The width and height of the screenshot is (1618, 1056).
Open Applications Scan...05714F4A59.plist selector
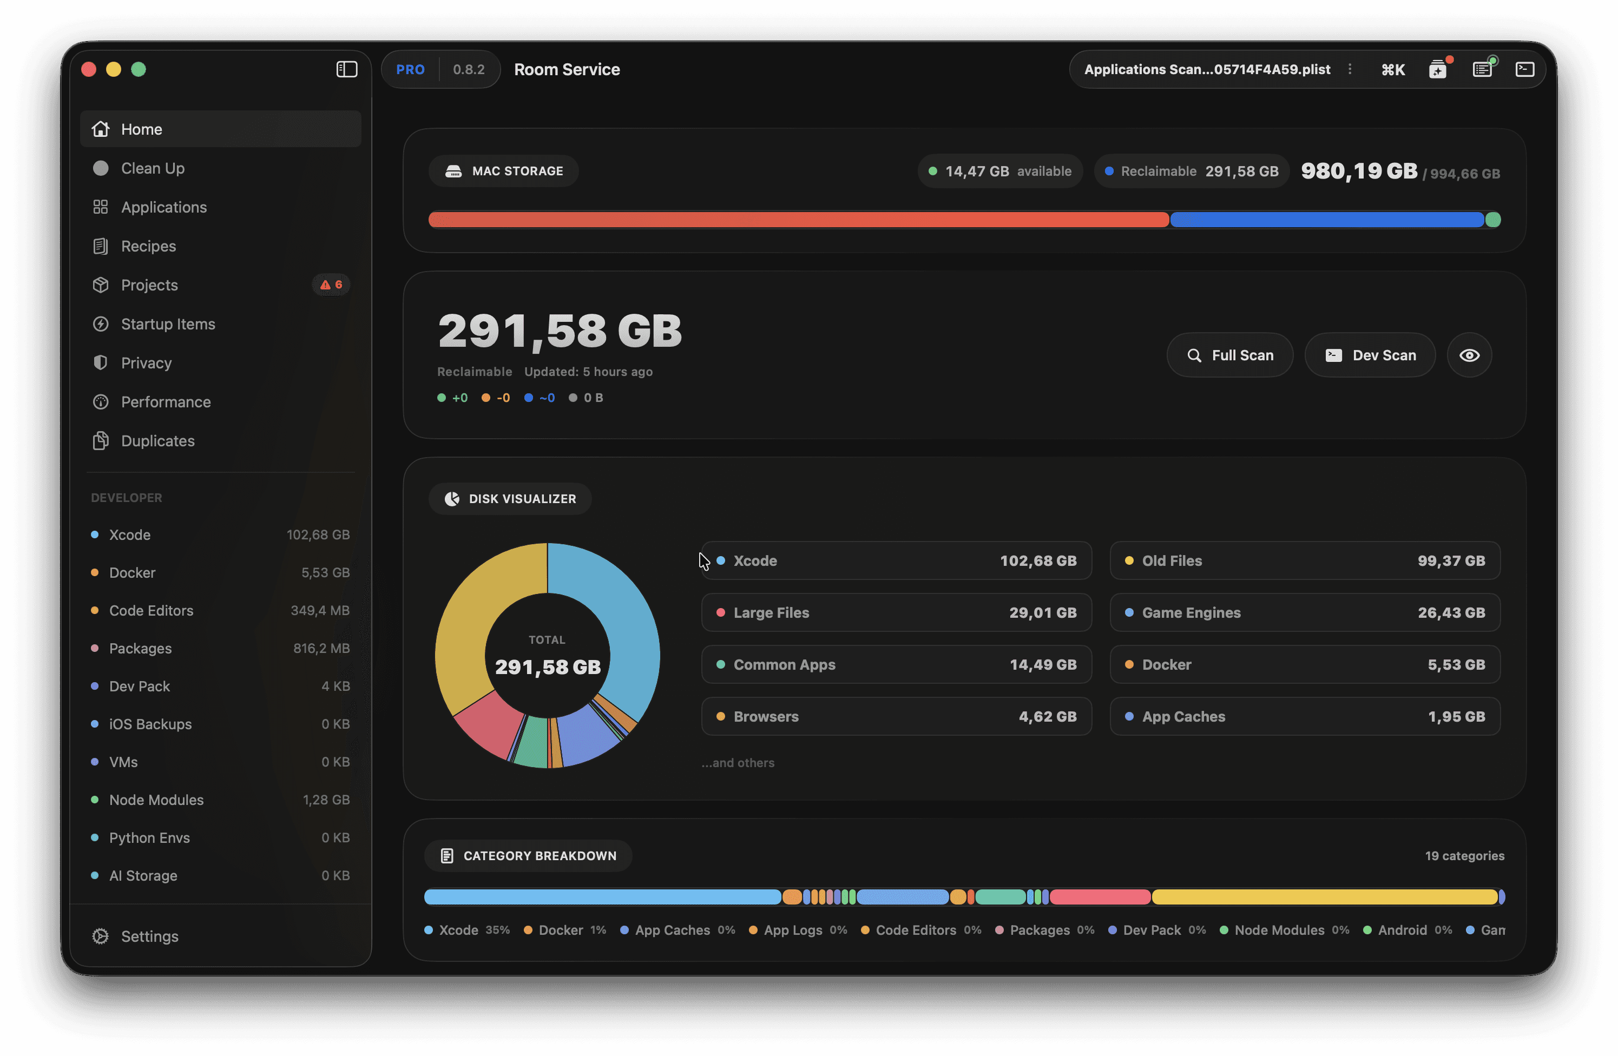(1208, 69)
